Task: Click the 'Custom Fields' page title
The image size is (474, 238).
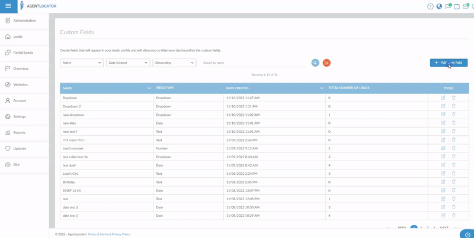Action: pos(77,32)
